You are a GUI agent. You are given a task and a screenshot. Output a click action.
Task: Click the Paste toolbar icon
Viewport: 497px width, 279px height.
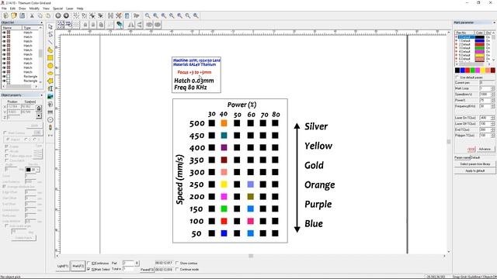48,15
